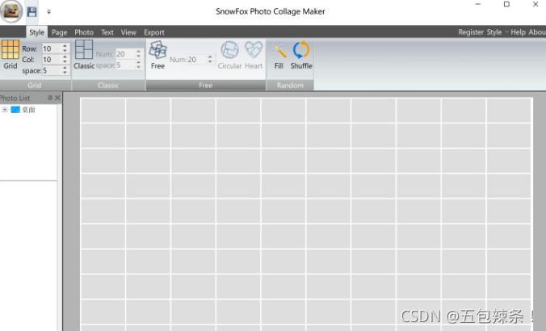Open the SnowFox application menu button
The width and height of the screenshot is (546, 331).
(x=10, y=11)
